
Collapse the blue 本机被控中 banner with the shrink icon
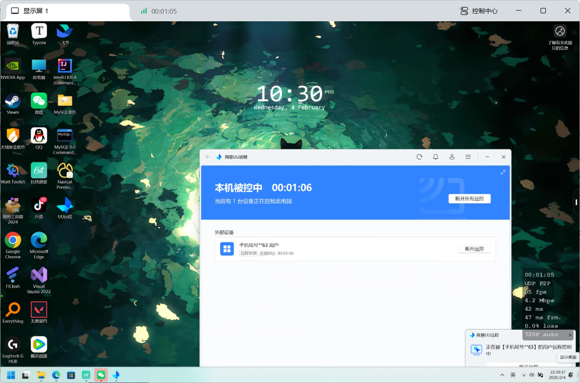[503, 172]
